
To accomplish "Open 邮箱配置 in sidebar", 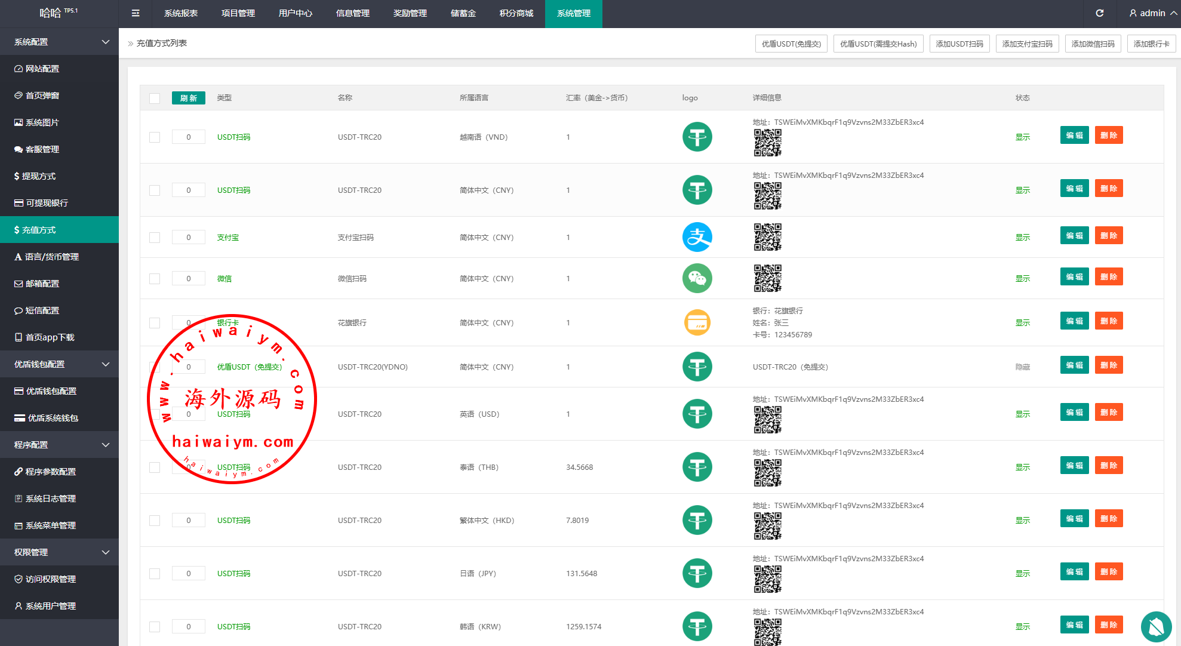I will [42, 284].
